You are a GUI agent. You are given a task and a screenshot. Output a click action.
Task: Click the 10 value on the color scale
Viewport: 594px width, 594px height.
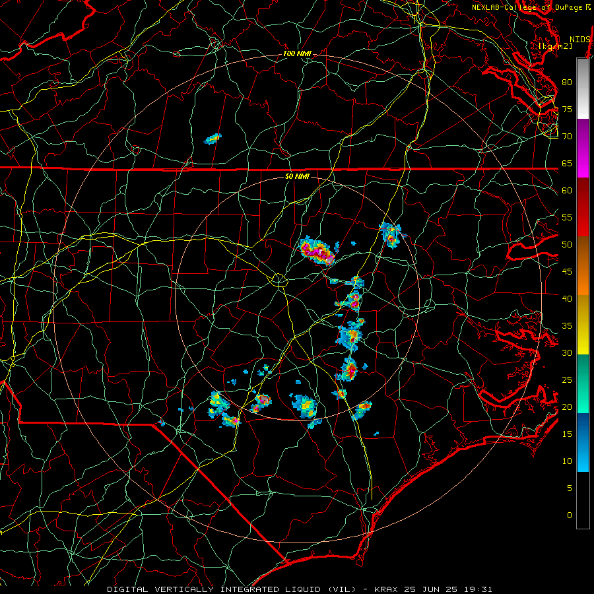tap(567, 461)
